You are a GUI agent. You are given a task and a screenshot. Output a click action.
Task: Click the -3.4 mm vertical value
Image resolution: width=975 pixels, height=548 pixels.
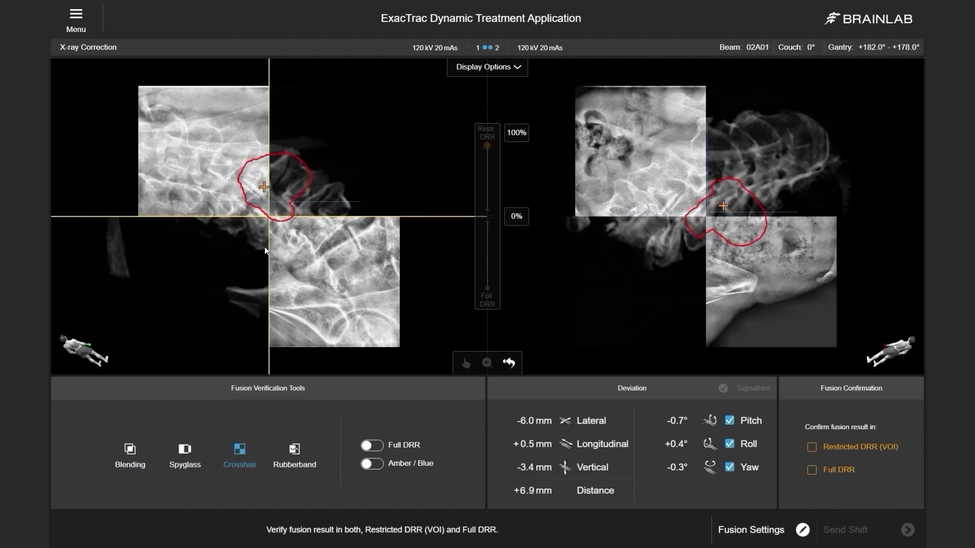coord(534,467)
